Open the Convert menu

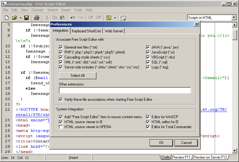click(37, 10)
